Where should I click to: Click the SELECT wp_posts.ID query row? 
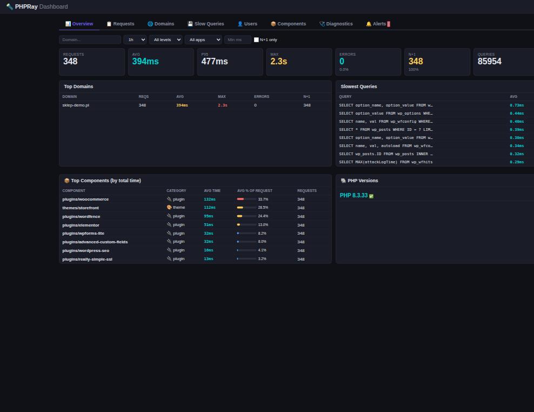click(x=435, y=154)
